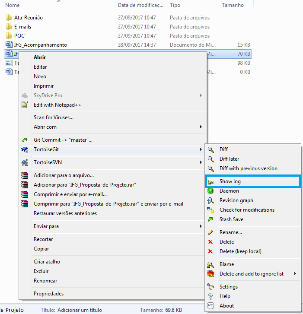This screenshot has width=303, height=314.
Task: Click the Show log icon in TortoiseGit submenu
Action: [x=211, y=181]
